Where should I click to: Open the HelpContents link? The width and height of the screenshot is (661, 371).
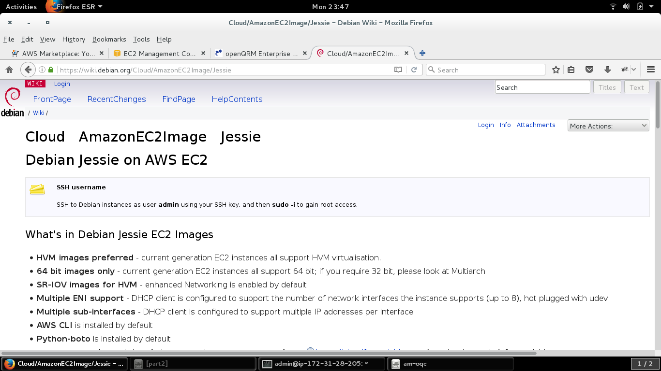tap(237, 99)
